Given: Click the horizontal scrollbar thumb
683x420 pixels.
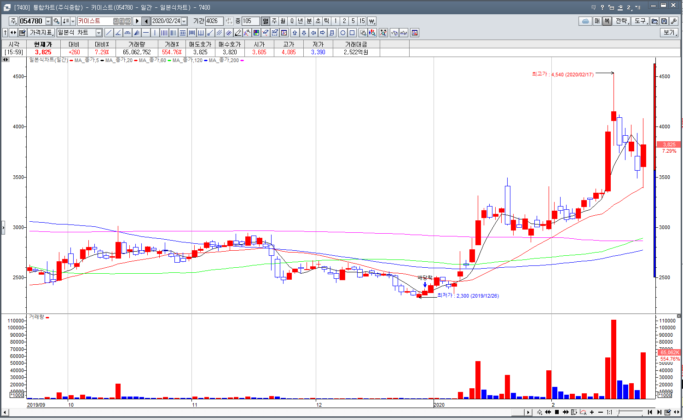Looking at the screenshot, I should 518,412.
